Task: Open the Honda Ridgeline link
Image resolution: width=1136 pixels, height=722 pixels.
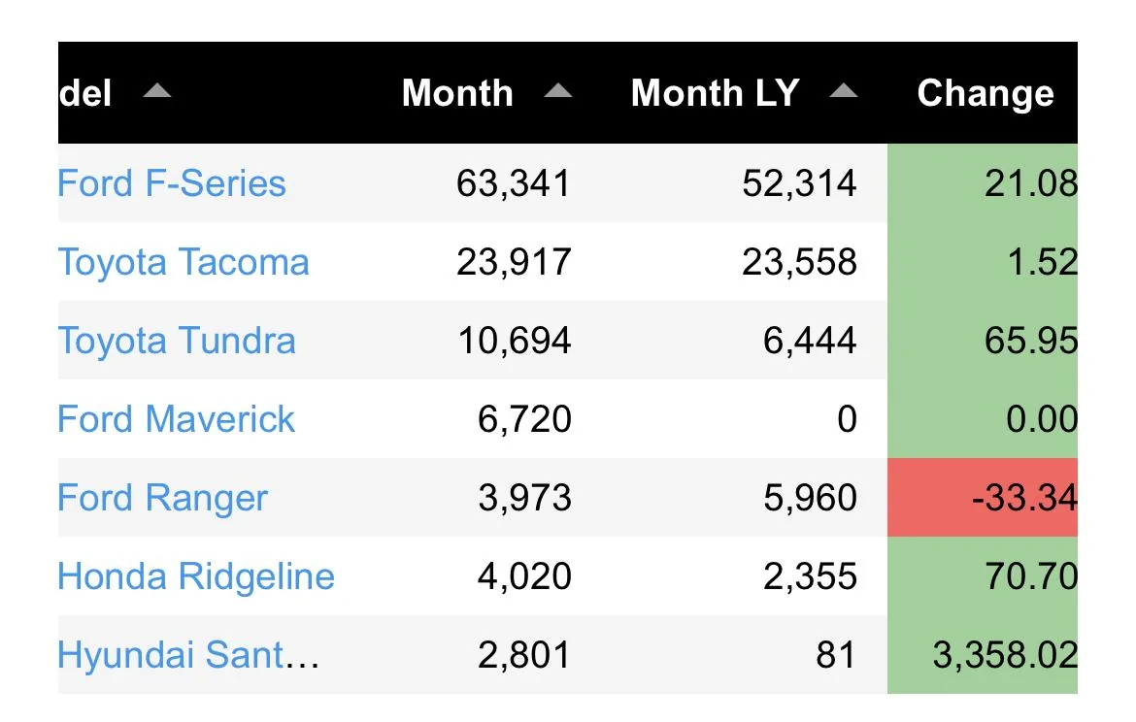Action: point(196,576)
